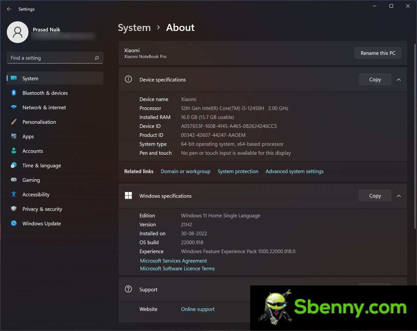The image size is (417, 331).
Task: Click the back arrow icon in Settings
Action: pos(9,9)
